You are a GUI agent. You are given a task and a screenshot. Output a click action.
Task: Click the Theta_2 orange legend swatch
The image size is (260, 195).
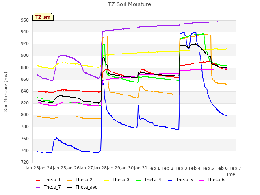tap(69, 180)
